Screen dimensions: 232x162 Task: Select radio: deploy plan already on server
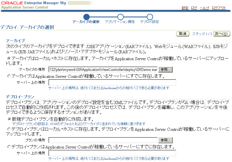pos(9,147)
